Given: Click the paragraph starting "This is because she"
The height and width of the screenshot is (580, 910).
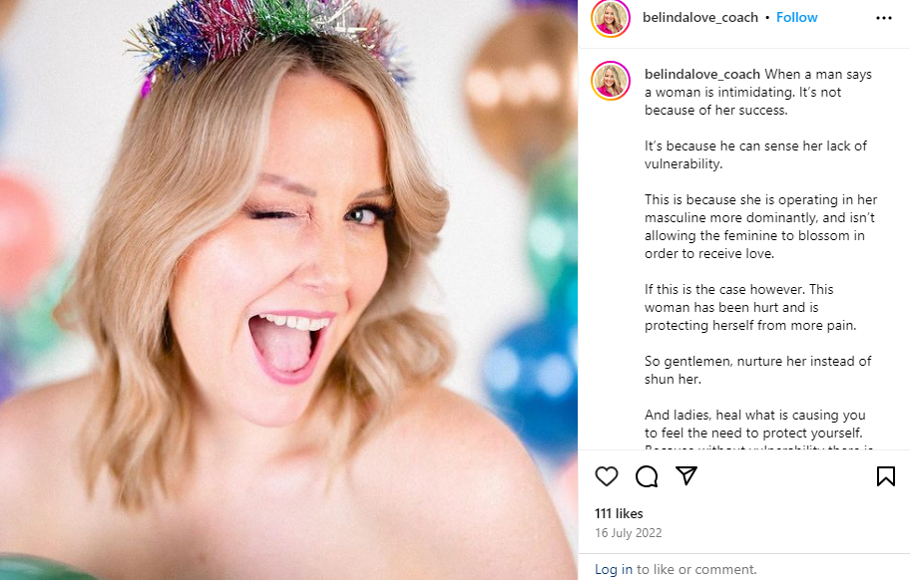Looking at the screenshot, I should (x=760, y=226).
